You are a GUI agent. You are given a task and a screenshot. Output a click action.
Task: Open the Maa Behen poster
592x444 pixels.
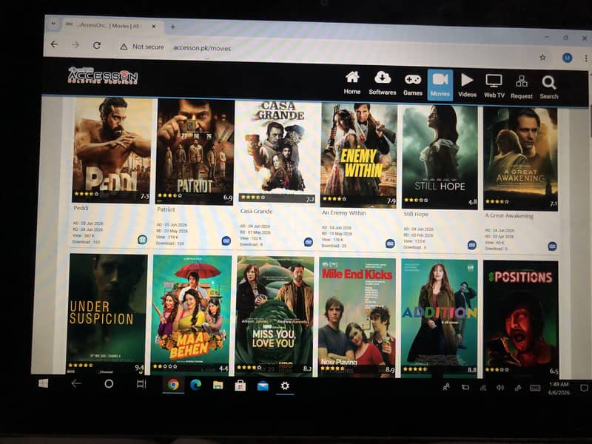click(191, 315)
